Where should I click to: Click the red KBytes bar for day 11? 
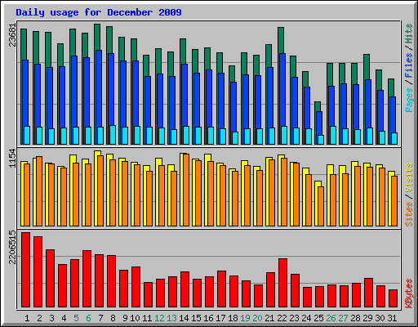pyautogui.click(x=148, y=295)
